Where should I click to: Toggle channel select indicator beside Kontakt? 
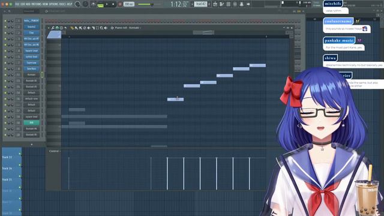pyautogui.click(x=42, y=74)
